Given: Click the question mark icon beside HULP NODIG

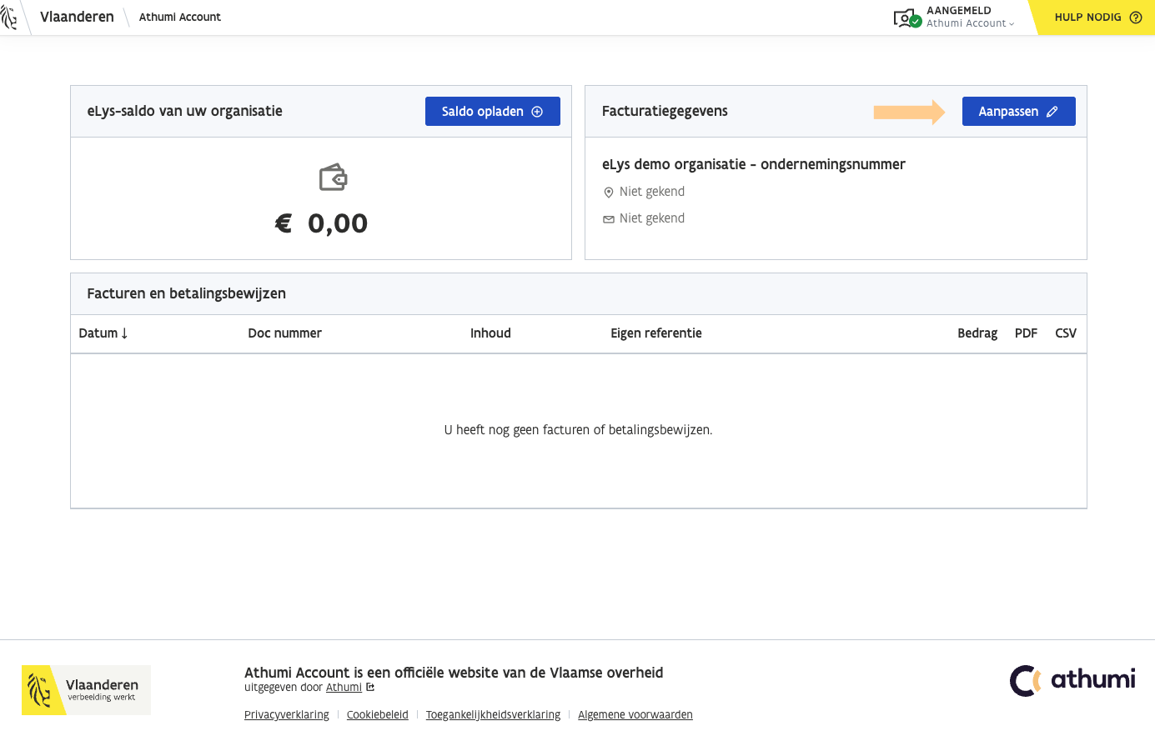Looking at the screenshot, I should (x=1135, y=17).
